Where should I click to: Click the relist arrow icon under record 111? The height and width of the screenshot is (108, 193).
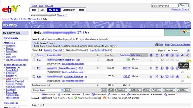(182, 72)
